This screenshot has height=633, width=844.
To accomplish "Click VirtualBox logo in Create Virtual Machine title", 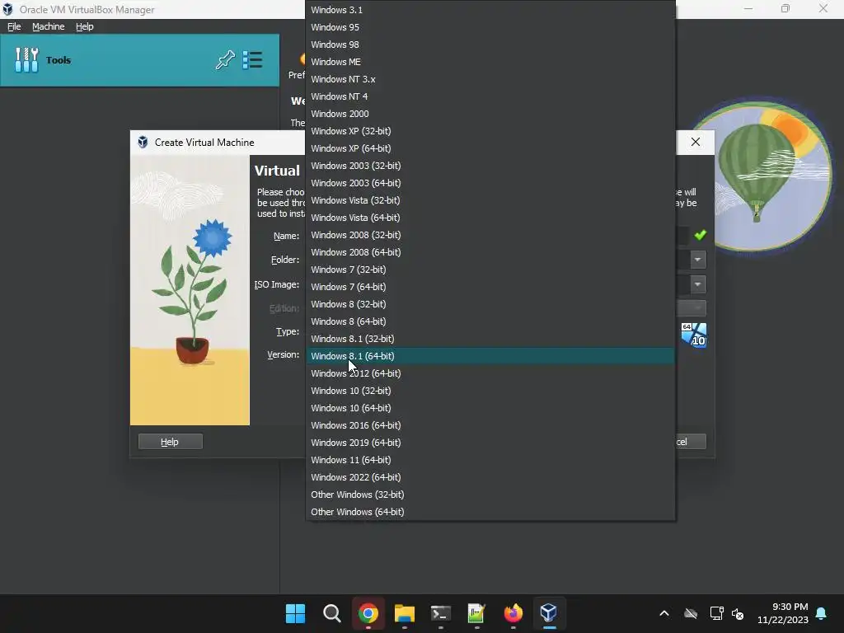I will coord(143,142).
